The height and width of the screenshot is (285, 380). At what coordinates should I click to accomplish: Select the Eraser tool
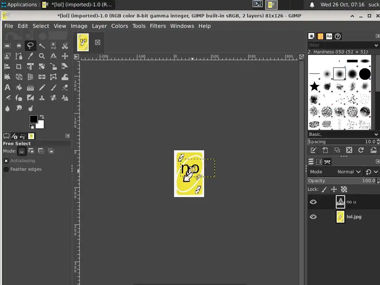pyautogui.click(x=65, y=88)
